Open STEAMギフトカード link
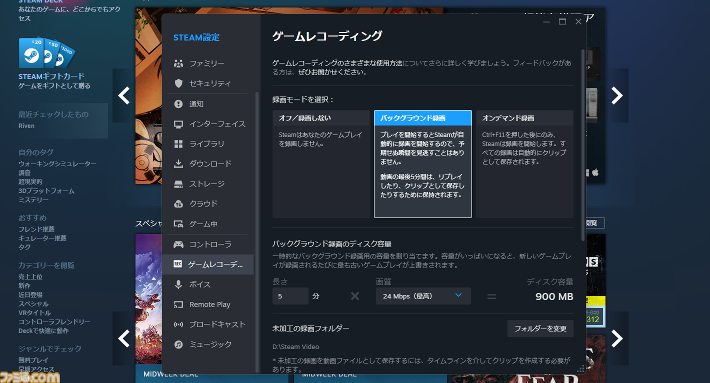 [51, 76]
